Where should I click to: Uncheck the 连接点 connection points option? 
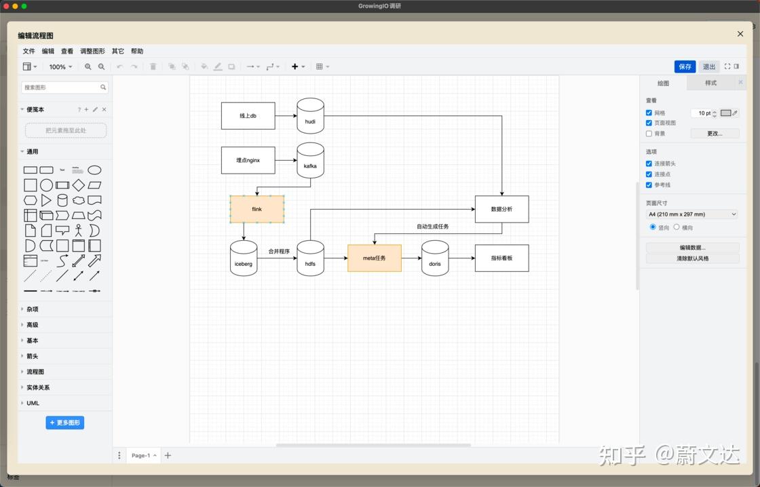649,174
